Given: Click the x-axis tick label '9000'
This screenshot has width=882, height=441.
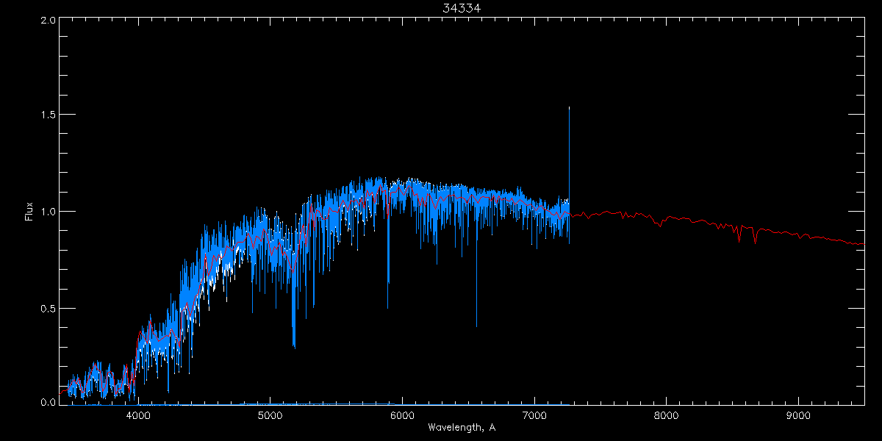Looking at the screenshot, I should pyautogui.click(x=798, y=416).
